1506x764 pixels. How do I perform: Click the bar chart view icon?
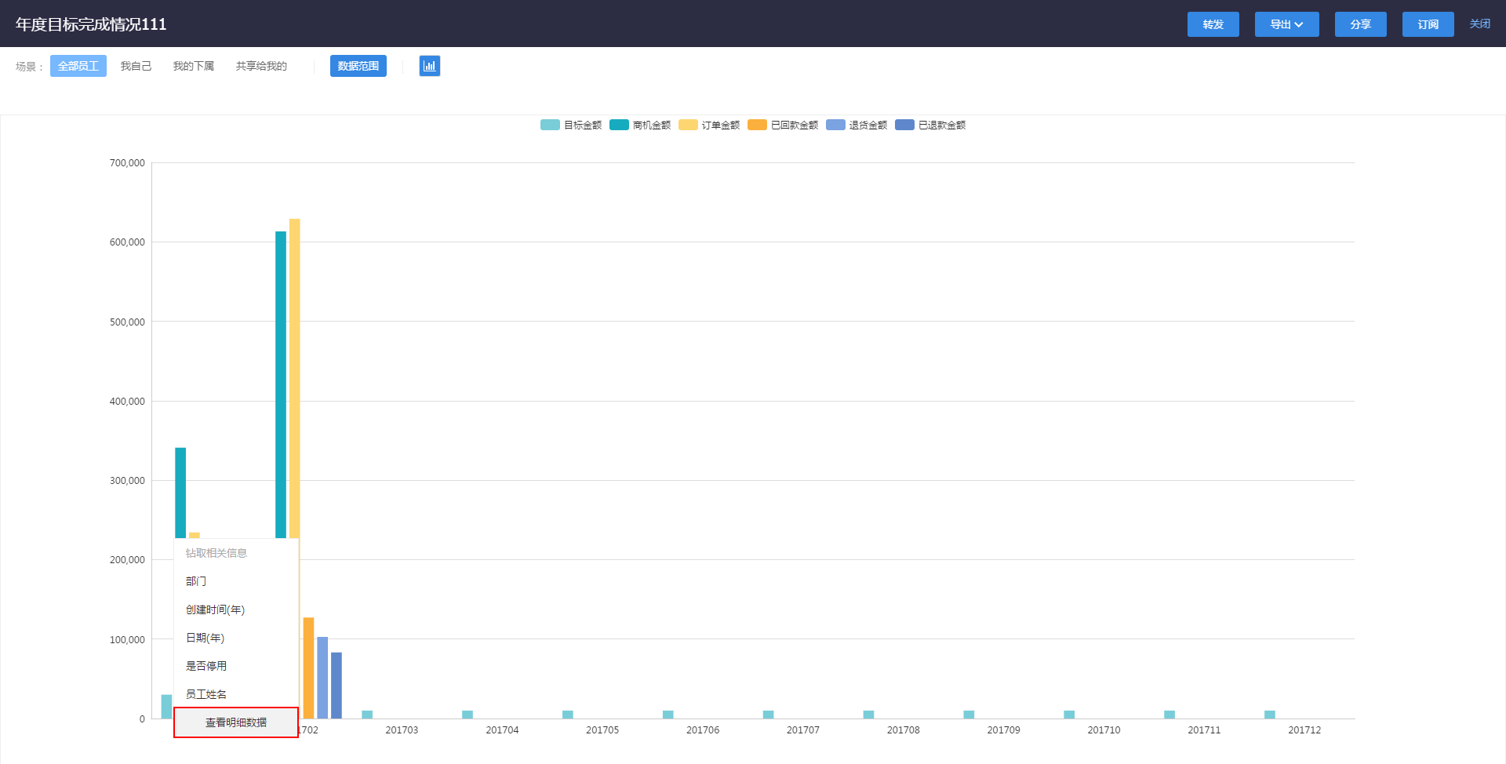click(x=429, y=66)
